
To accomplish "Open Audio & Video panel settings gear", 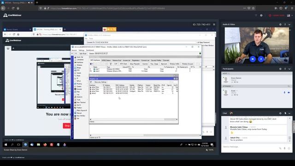I will (280, 24).
